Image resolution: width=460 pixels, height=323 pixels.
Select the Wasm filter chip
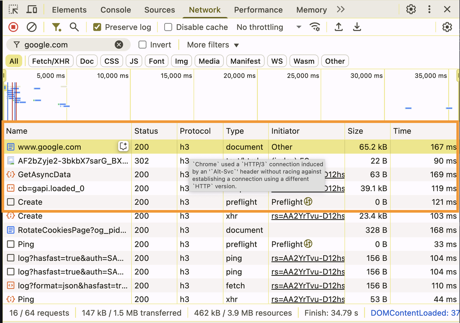click(304, 61)
